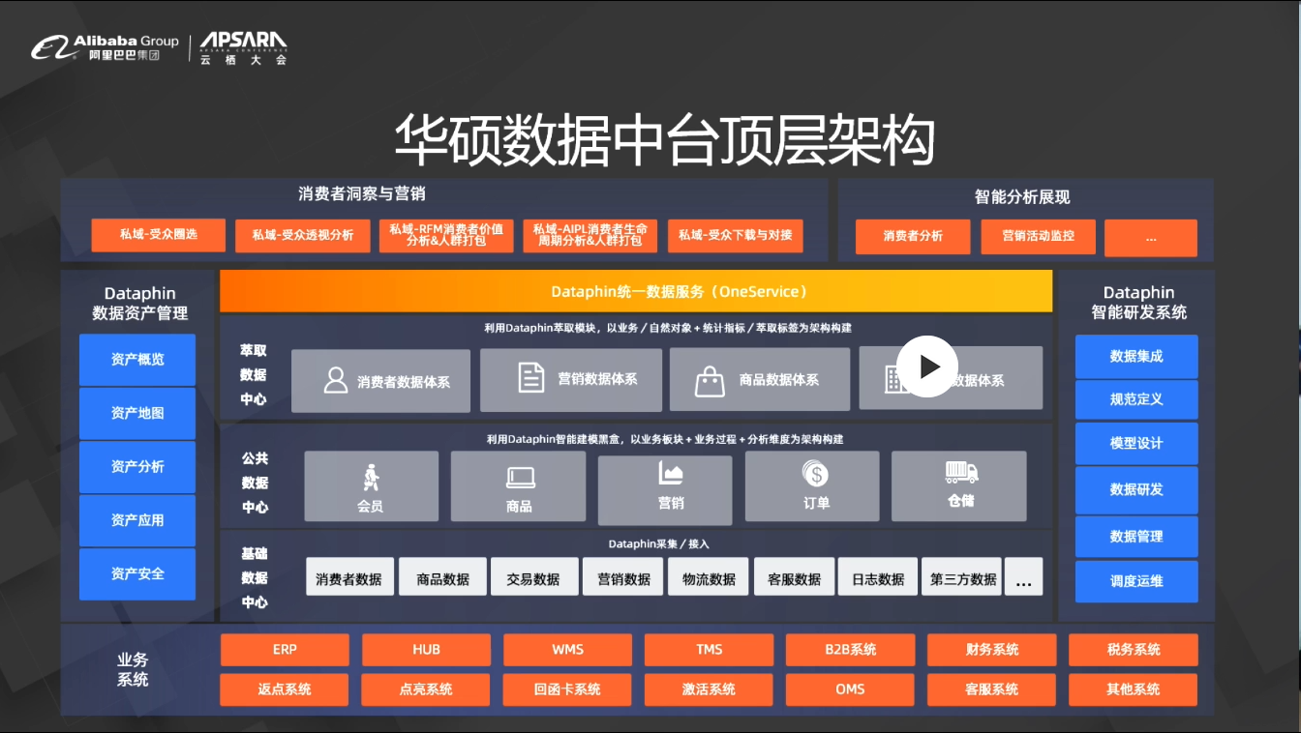
Task: Click the 回函卡系统 box
Action: click(x=567, y=689)
